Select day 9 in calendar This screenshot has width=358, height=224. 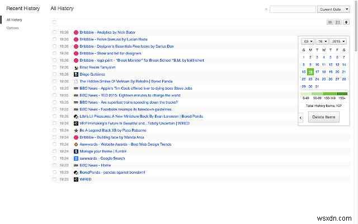click(x=310, y=65)
